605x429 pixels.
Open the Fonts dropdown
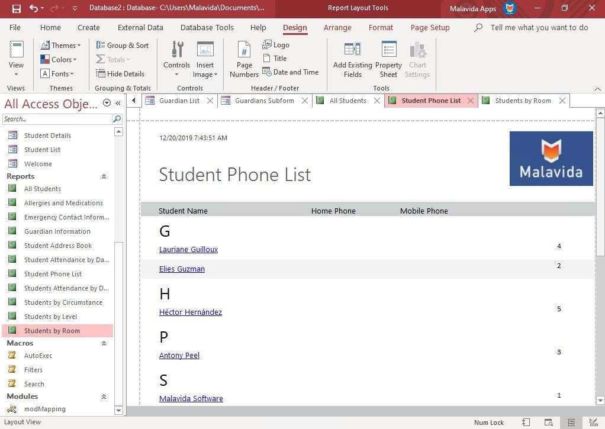coord(59,73)
